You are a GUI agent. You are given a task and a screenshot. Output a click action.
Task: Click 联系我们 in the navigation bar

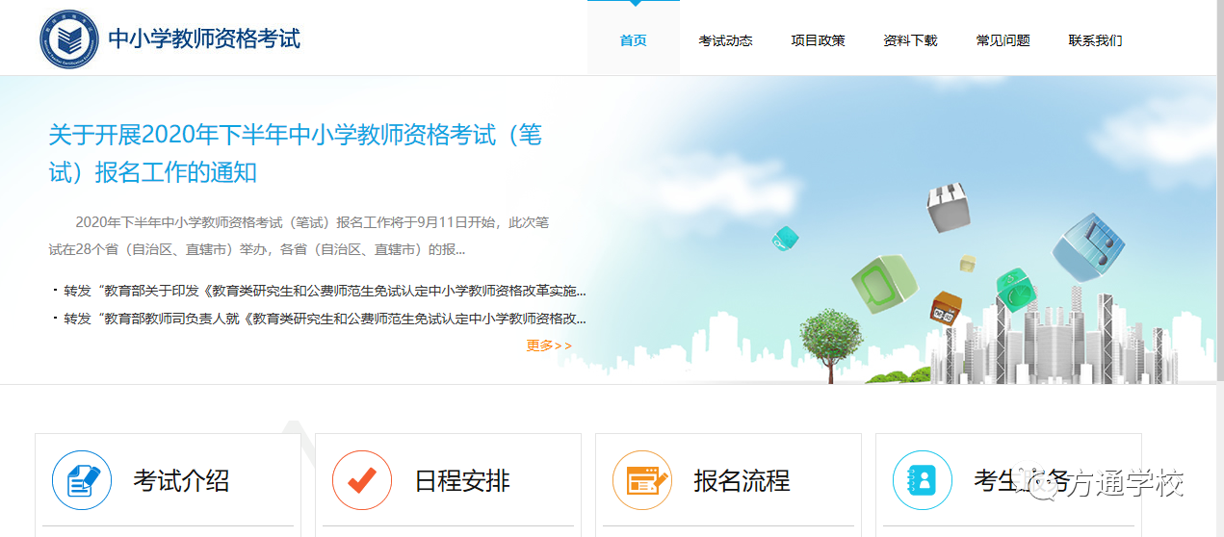pos(1095,40)
